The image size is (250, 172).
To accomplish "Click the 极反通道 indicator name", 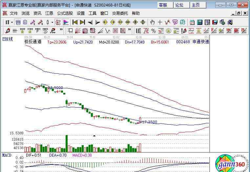I will coord(33,42).
